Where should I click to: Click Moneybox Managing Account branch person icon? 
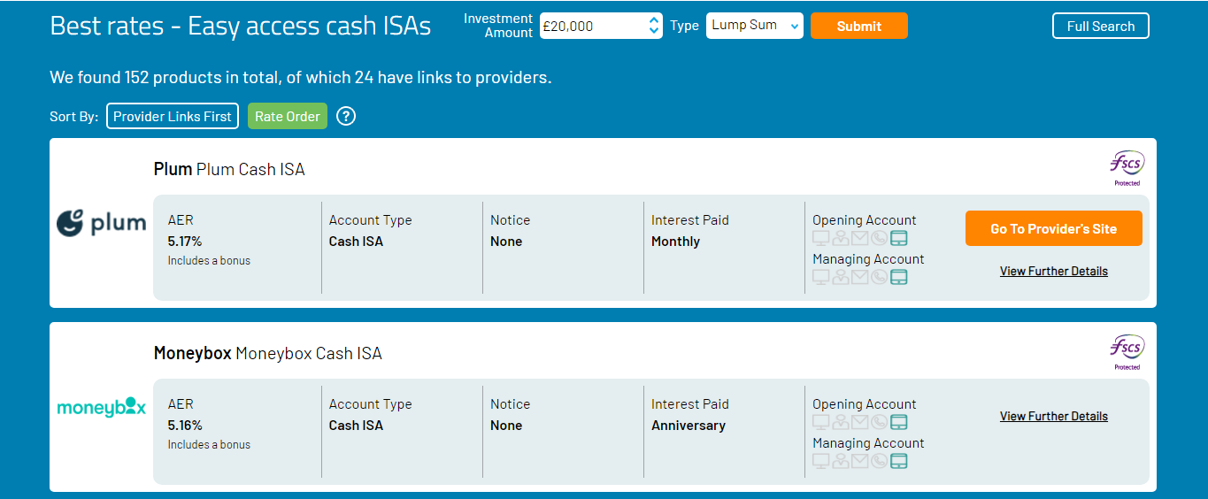[841, 461]
